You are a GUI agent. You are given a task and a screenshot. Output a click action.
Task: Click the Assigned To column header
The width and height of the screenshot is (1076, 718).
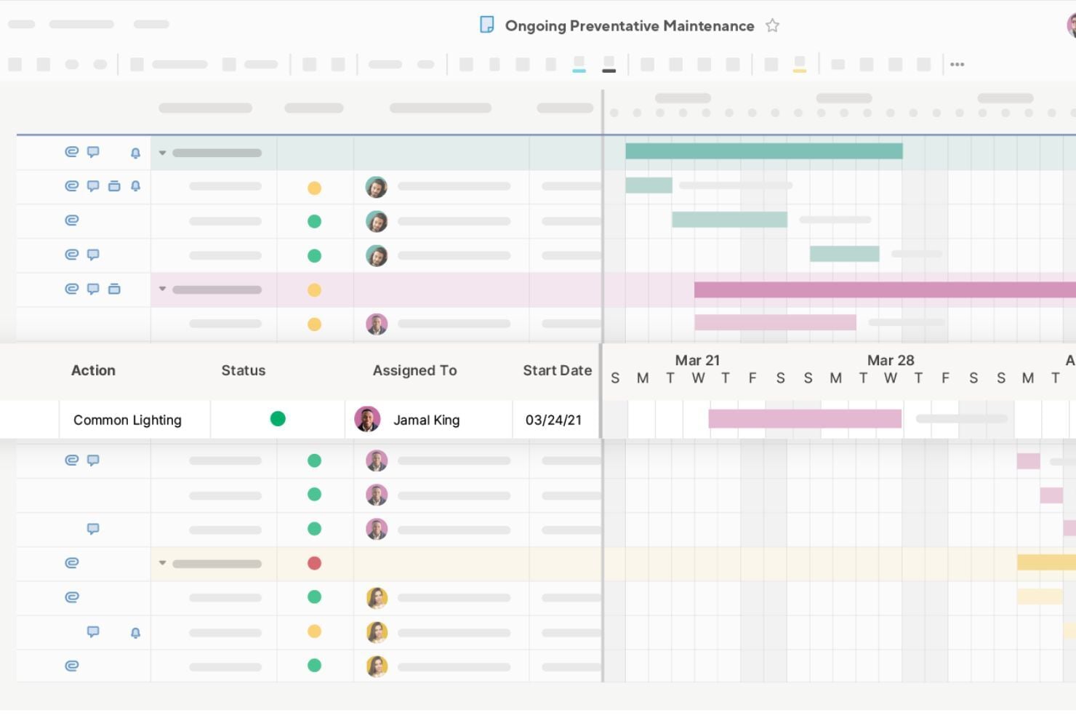pos(414,370)
